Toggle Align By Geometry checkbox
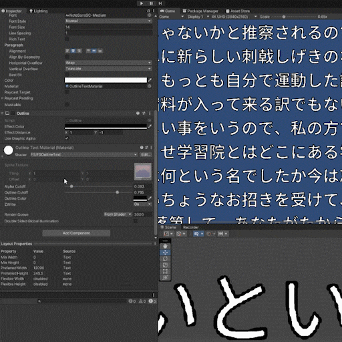 pos(67,57)
